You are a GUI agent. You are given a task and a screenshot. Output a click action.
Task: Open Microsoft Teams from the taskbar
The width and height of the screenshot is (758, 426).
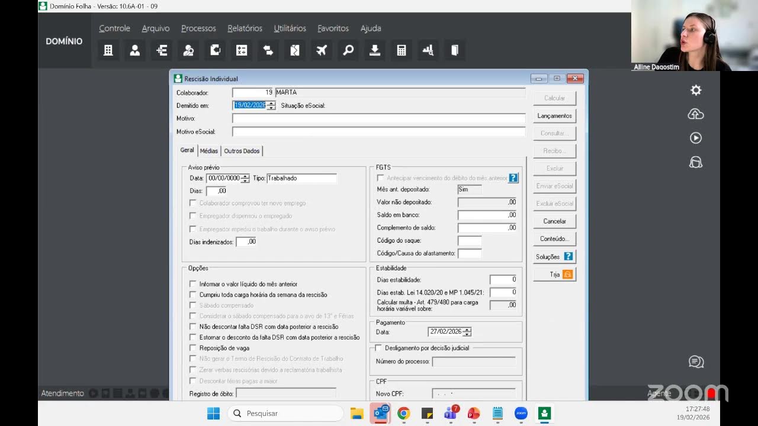(451, 413)
